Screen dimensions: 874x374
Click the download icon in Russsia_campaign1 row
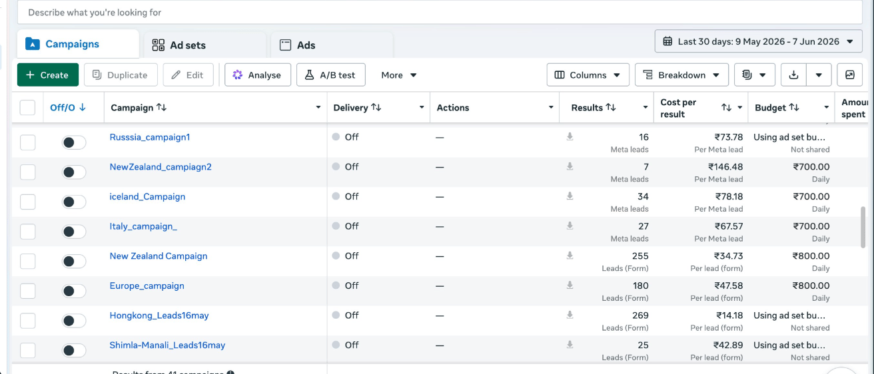570,136
